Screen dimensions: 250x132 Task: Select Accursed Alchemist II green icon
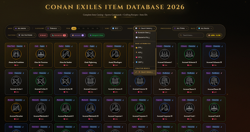point(189,54)
